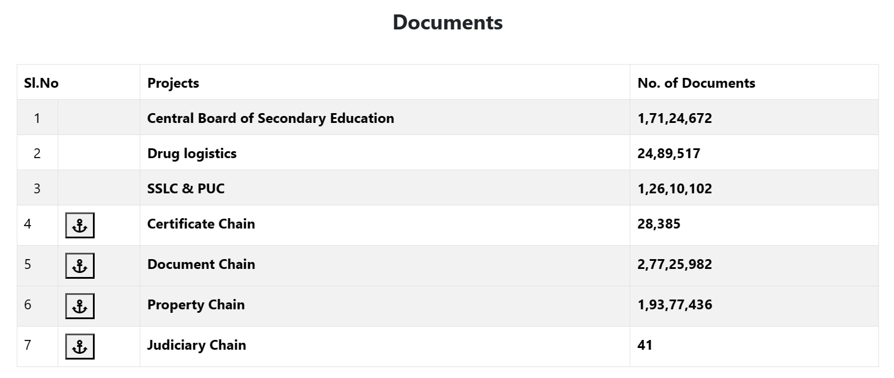
Task: Click the 1,71,24,672 document count
Action: [x=675, y=118]
